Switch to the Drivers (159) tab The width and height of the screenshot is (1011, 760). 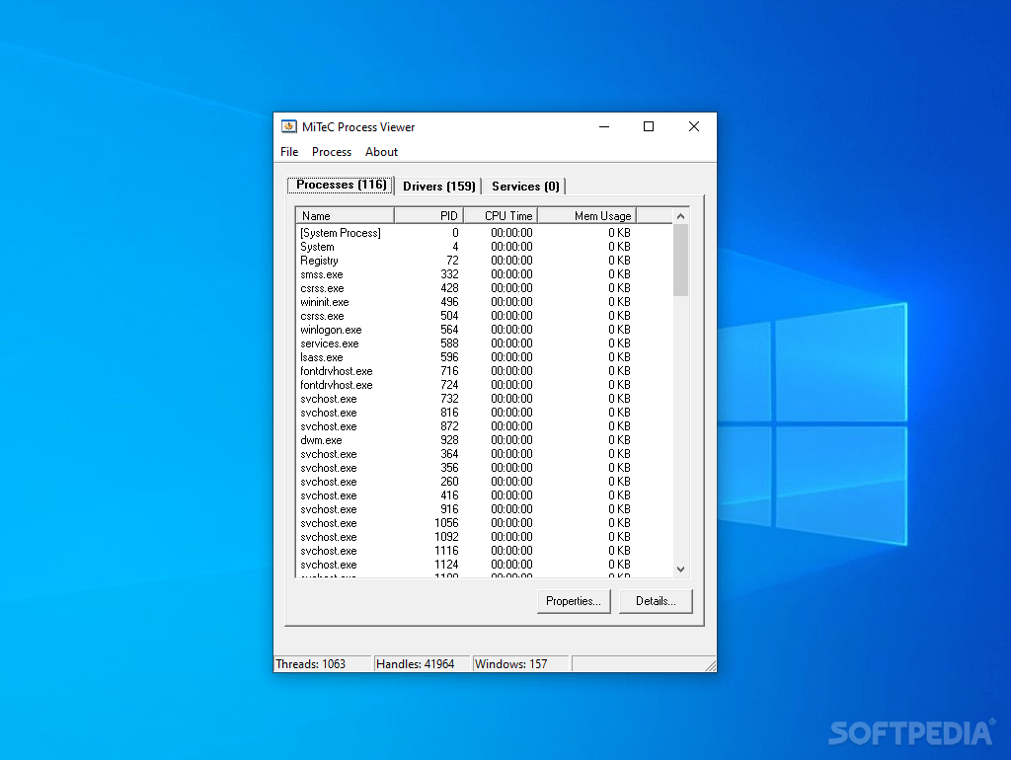coord(438,186)
